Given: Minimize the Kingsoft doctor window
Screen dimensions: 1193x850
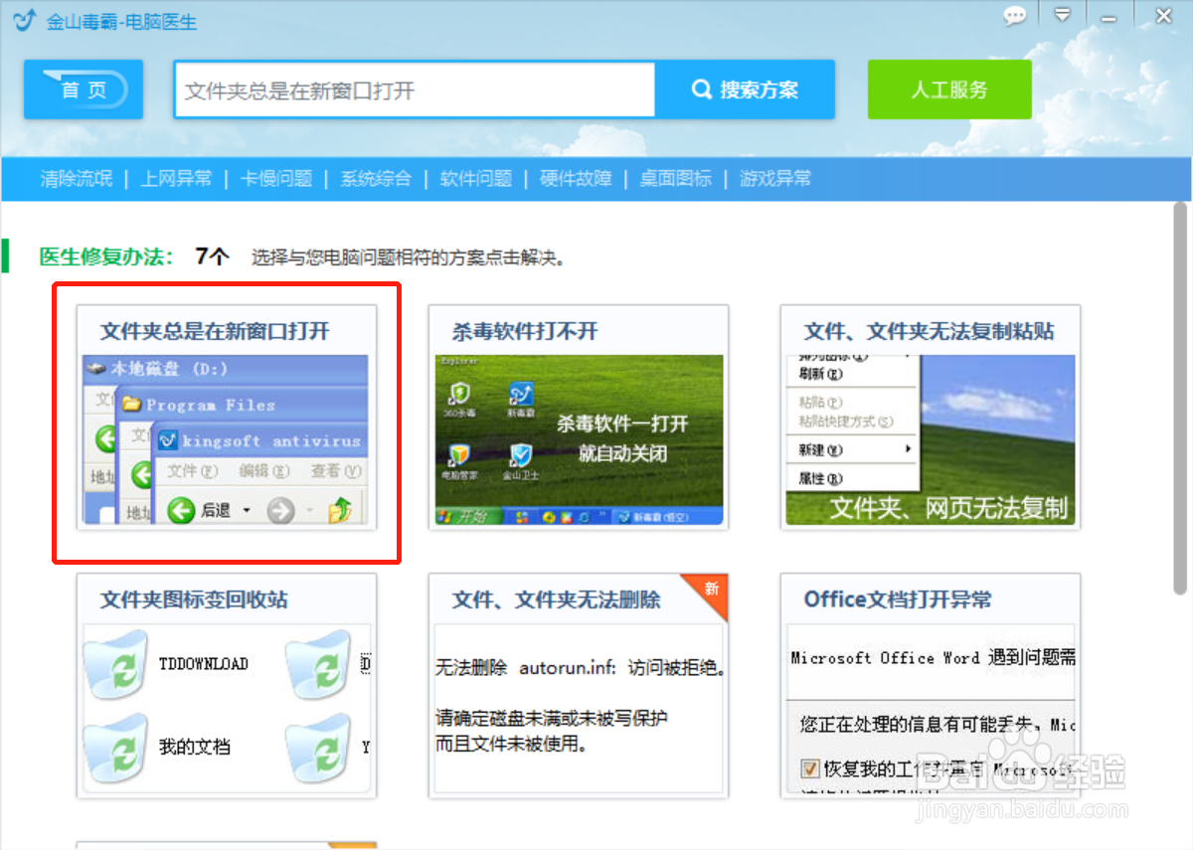Looking at the screenshot, I should [x=1109, y=18].
